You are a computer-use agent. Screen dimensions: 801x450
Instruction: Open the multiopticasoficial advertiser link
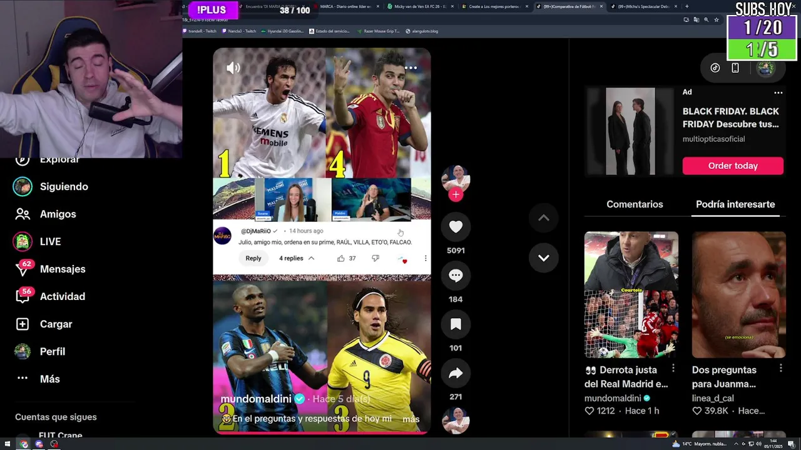pos(713,139)
